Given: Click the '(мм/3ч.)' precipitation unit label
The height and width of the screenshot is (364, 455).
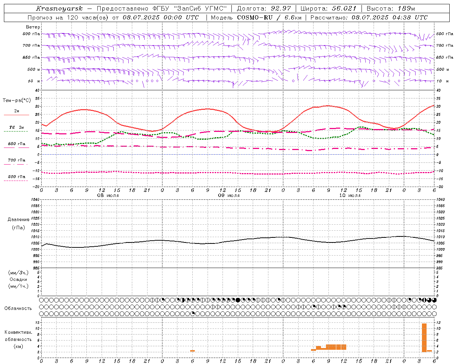Looking at the screenshot, I should coord(18,273).
